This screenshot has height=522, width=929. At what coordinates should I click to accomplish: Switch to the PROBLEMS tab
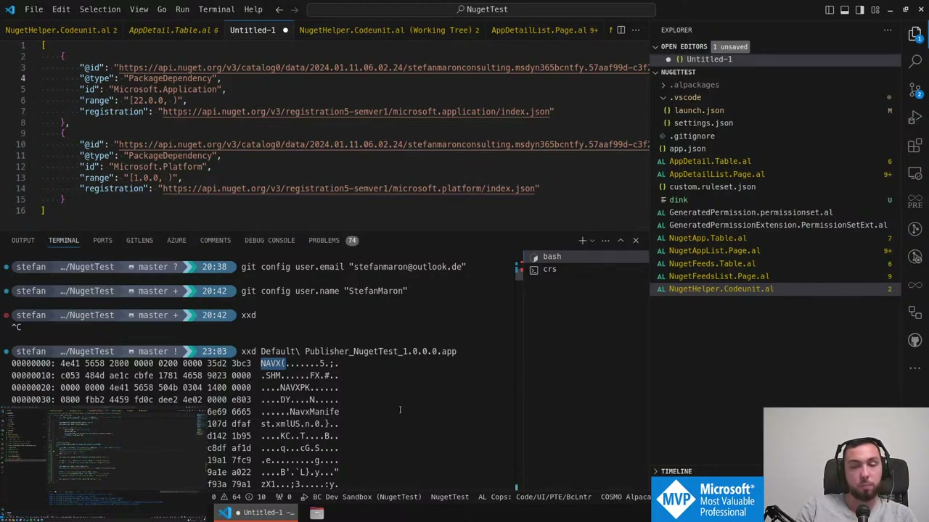[324, 240]
